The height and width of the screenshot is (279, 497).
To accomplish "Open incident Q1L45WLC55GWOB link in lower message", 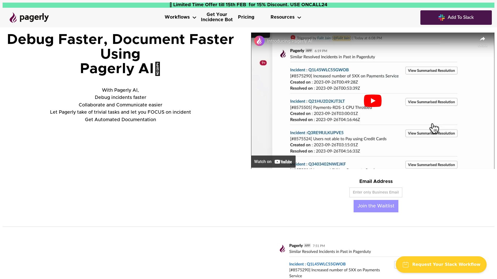I will click(x=326, y=264).
